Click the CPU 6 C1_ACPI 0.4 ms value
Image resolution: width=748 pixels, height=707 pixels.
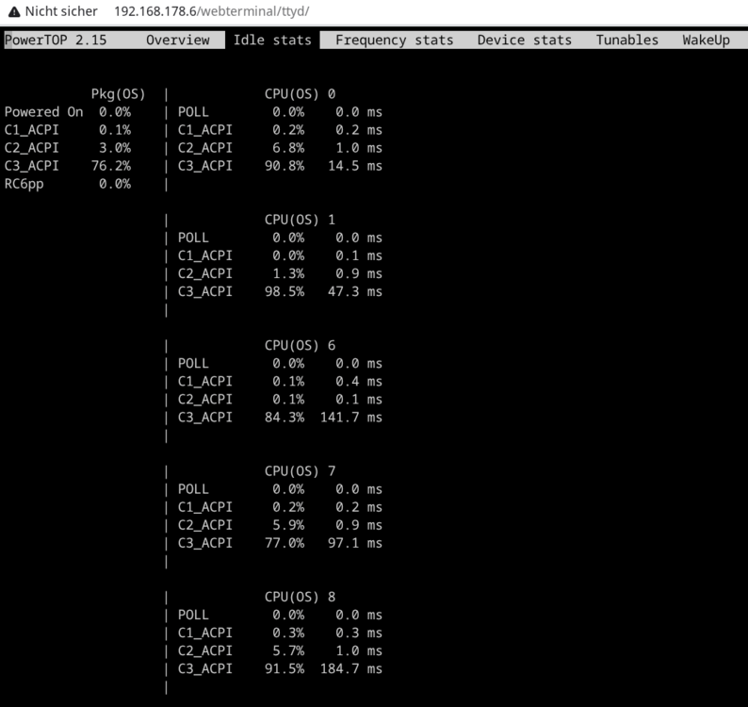[359, 382]
